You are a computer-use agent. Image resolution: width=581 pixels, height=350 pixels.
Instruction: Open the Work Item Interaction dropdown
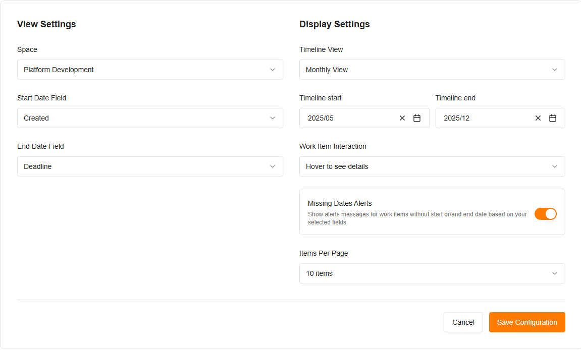432,166
